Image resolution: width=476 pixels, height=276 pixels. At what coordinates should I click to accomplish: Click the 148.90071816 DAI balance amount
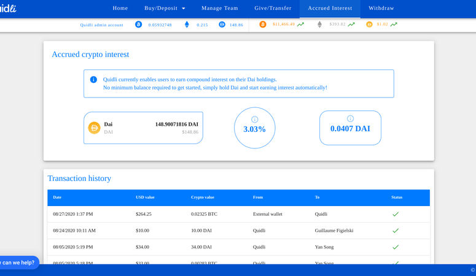177,125
